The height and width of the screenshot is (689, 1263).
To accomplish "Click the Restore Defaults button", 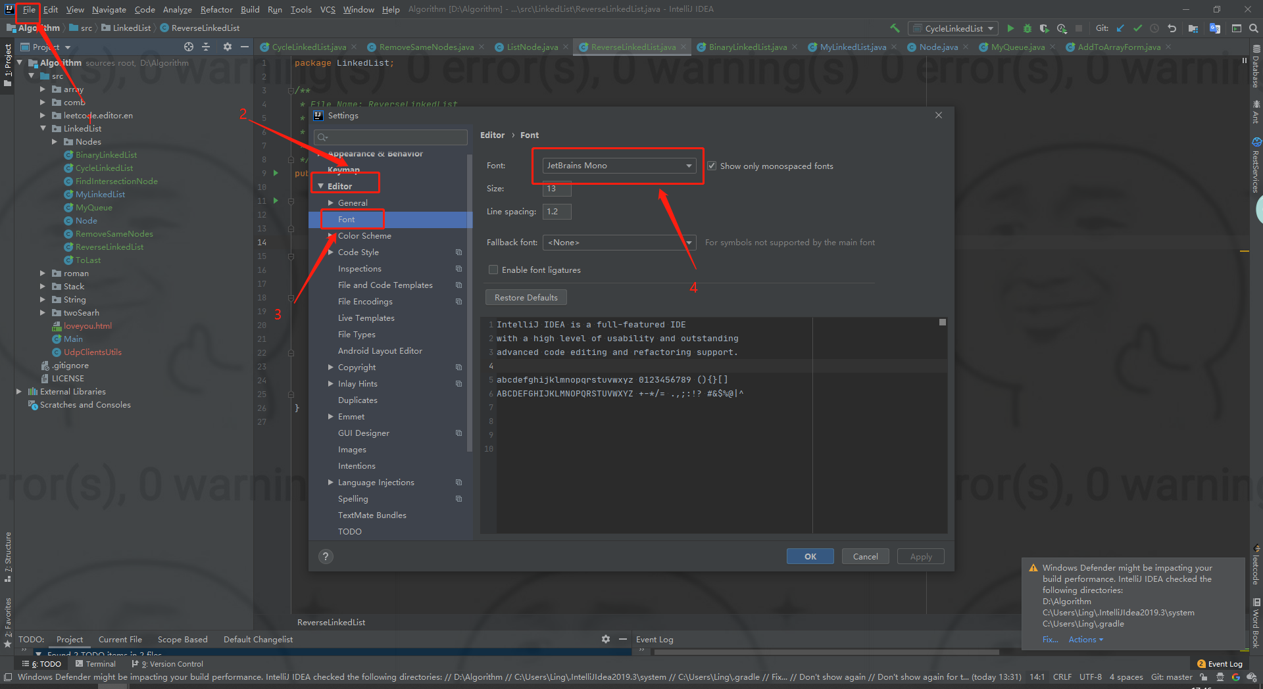I will tap(525, 297).
